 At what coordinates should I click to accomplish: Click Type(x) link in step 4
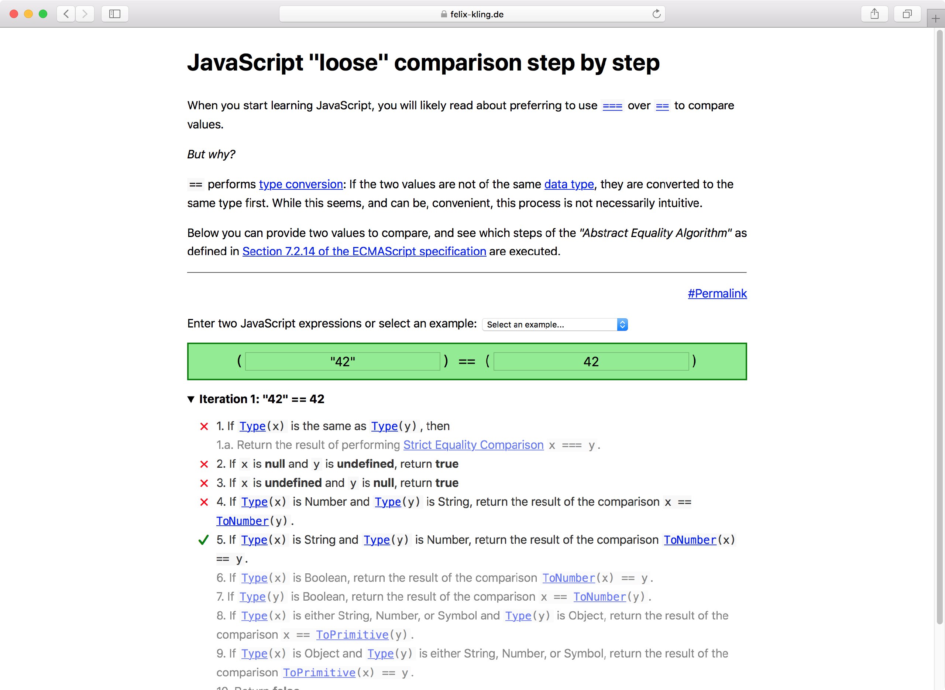pyautogui.click(x=254, y=502)
